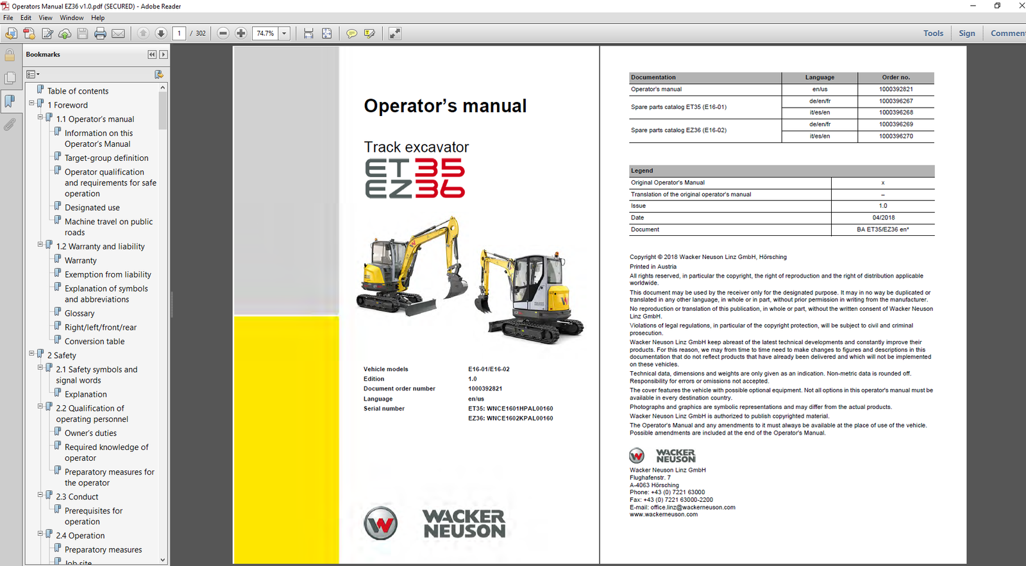Toggle fit-to-window-width scrolling mode
This screenshot has width=1026, height=566.
click(x=308, y=33)
